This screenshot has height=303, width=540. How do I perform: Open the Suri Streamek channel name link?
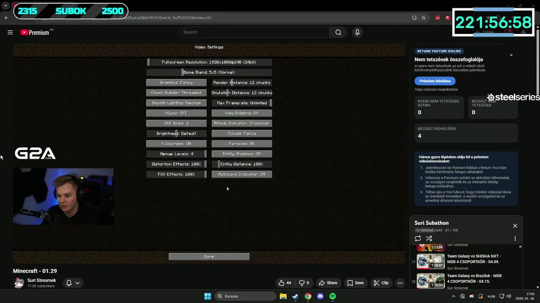coord(42,280)
